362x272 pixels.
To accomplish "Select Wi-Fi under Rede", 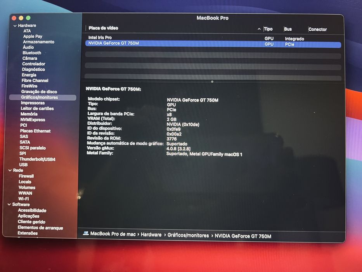I will tap(24, 199).
